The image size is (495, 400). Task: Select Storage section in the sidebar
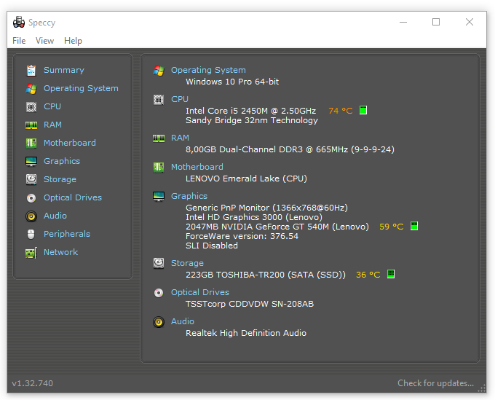click(x=60, y=179)
